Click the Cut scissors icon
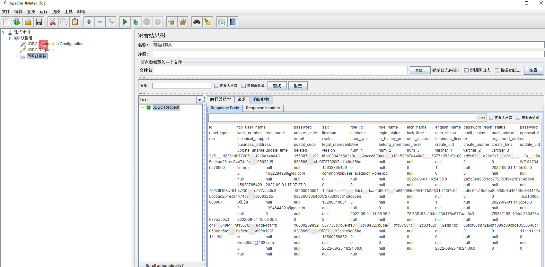 53,22
